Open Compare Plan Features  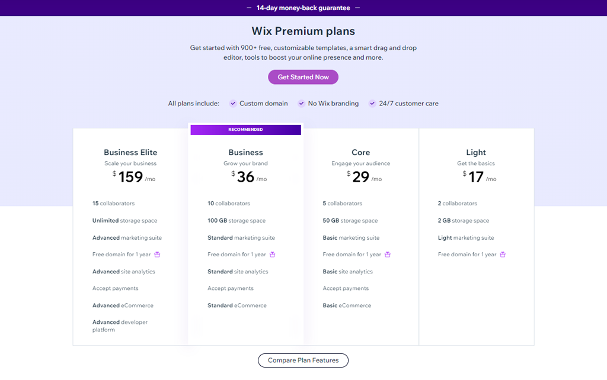click(x=303, y=360)
